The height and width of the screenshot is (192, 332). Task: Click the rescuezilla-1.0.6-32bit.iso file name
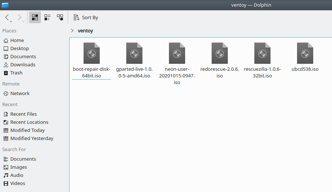tap(262, 73)
